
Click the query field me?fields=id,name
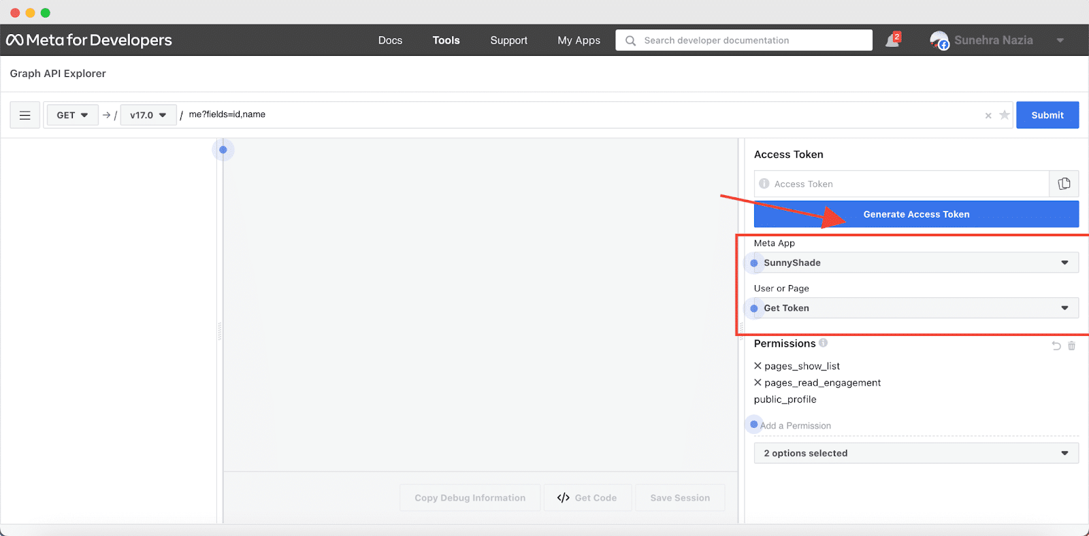tap(227, 114)
